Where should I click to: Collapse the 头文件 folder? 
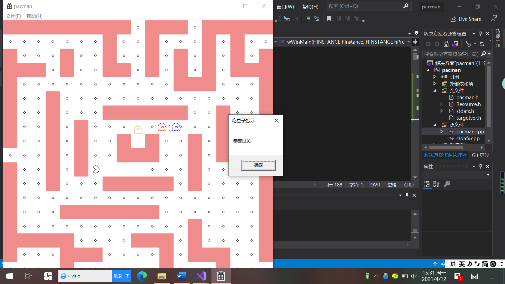(435, 90)
